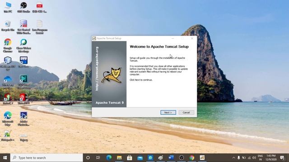289x162 pixels.
Task: Open the red circular shortcut above Photoshop
Action: point(23,99)
